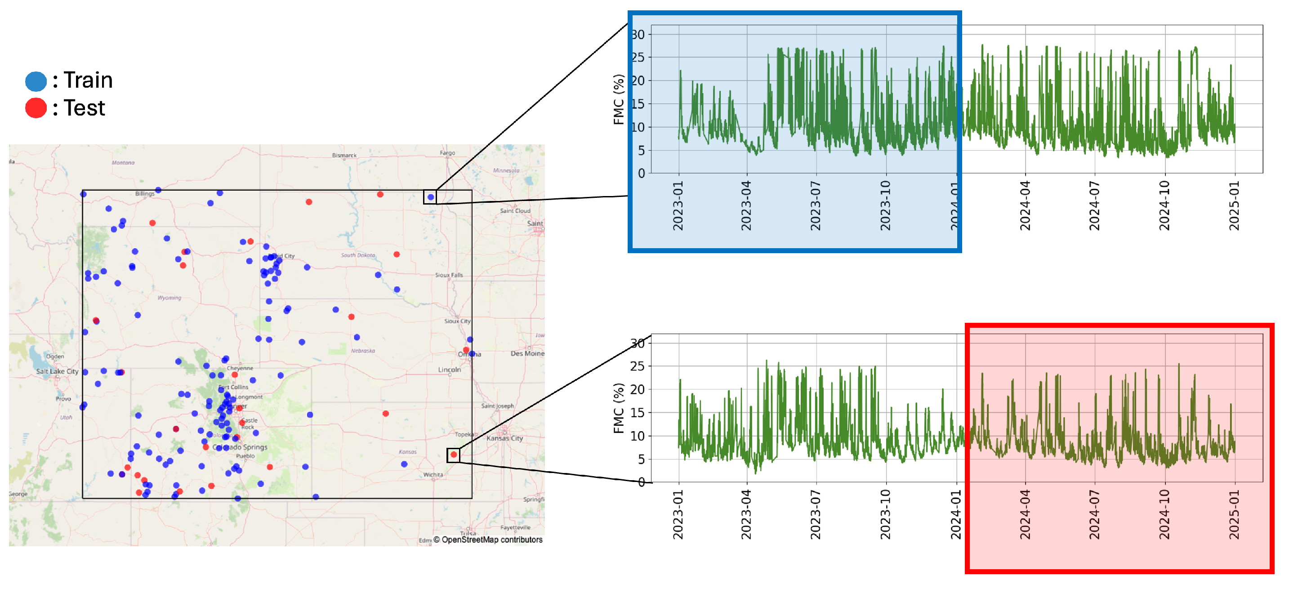The width and height of the screenshot is (1289, 589).
Task: Click the Cheyenne city label
Action: tap(240, 368)
